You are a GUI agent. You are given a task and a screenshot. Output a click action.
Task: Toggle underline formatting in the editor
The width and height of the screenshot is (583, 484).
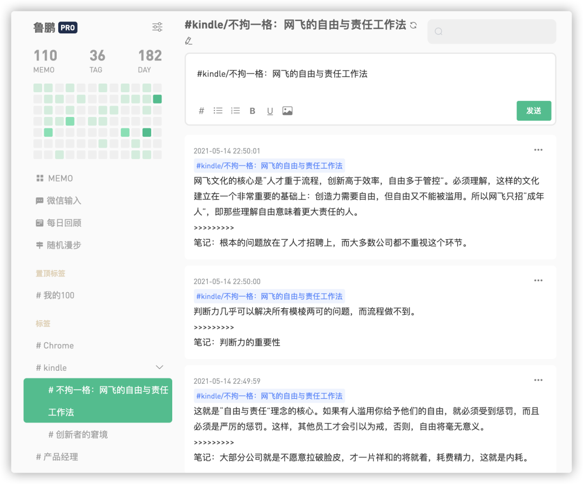pyautogui.click(x=270, y=111)
